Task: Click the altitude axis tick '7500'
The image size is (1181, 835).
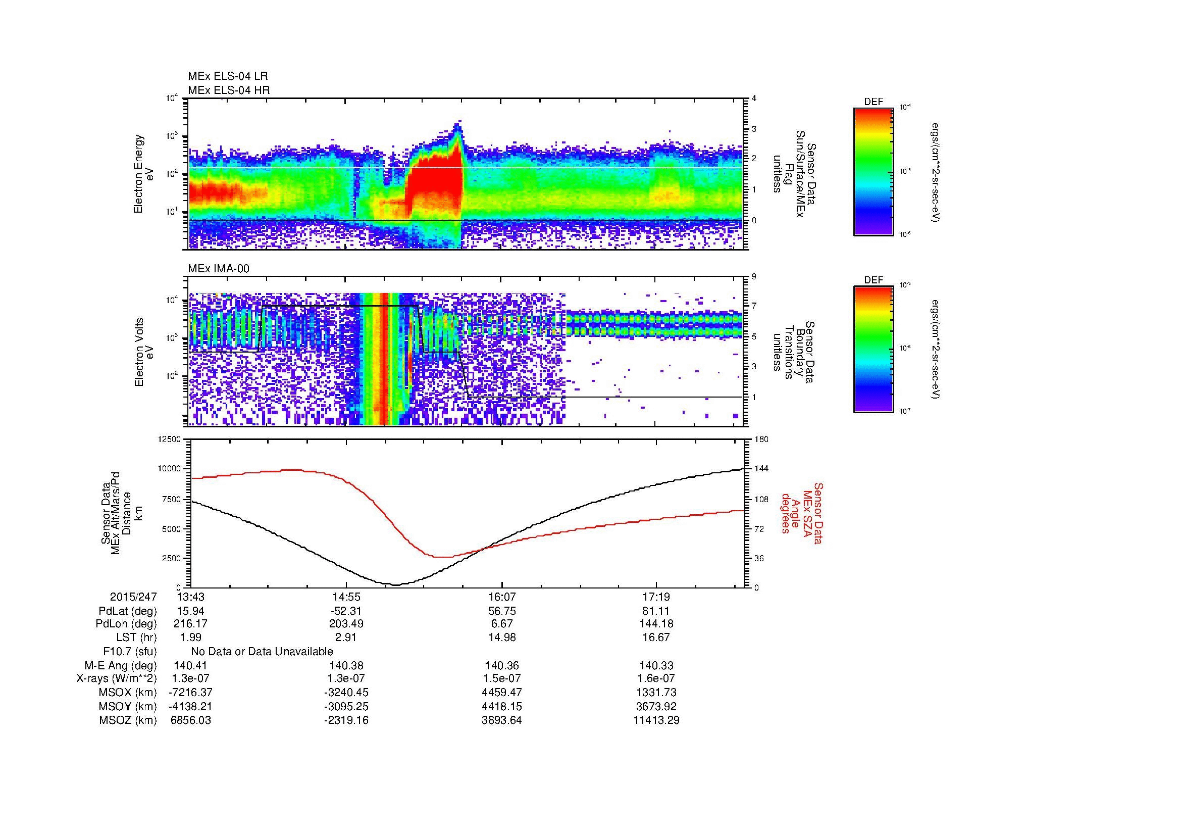Action: (x=172, y=499)
